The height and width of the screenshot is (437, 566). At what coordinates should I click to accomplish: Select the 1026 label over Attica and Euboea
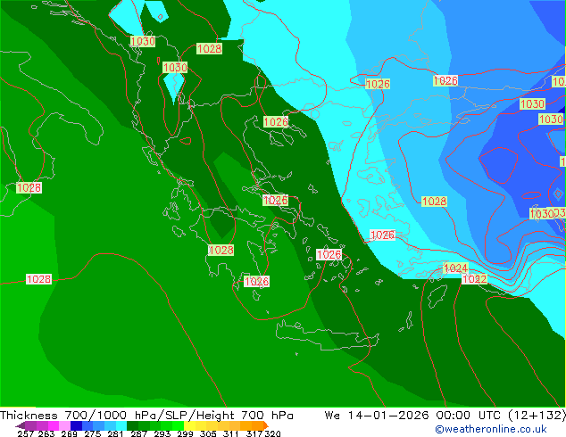click(x=276, y=200)
